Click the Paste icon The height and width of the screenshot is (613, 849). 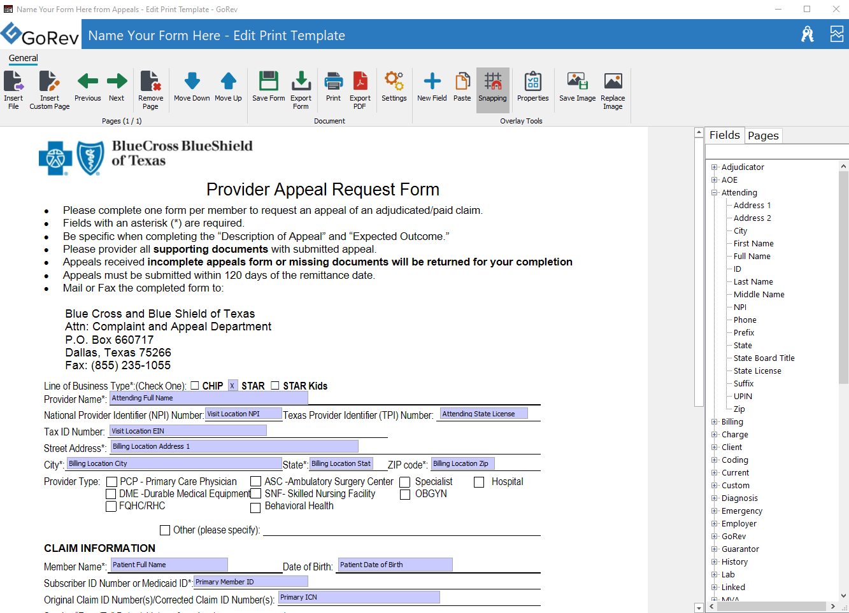pos(462,86)
